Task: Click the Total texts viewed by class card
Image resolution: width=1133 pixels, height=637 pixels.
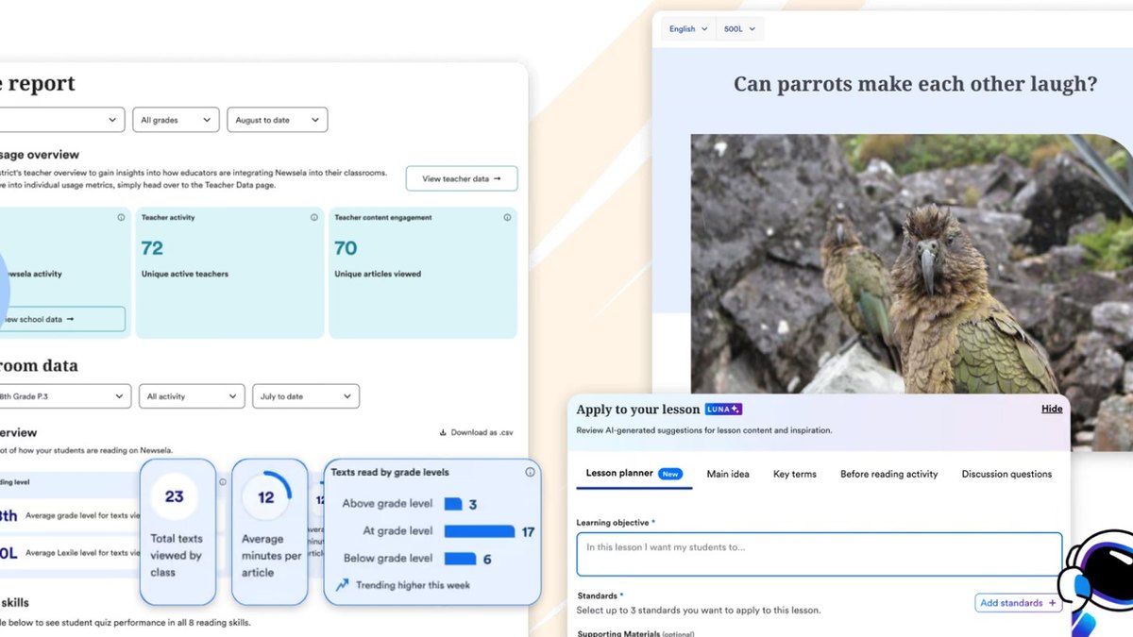Action: (x=178, y=531)
